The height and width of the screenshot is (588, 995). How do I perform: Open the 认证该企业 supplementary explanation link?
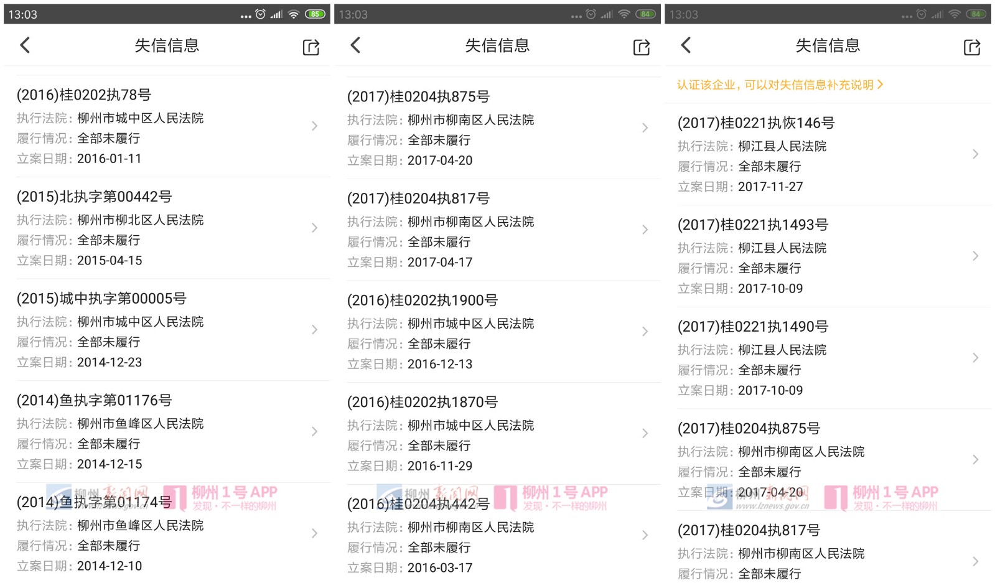(780, 85)
